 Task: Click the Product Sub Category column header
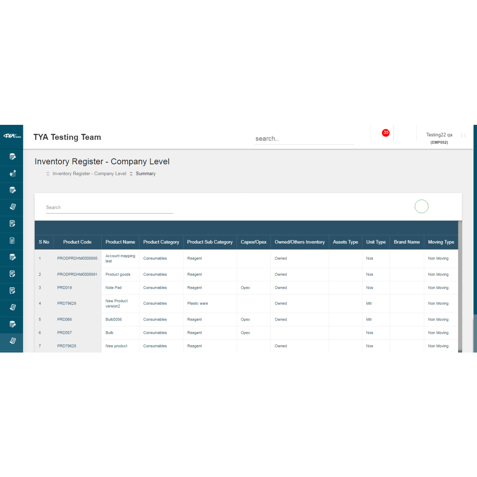click(210, 242)
